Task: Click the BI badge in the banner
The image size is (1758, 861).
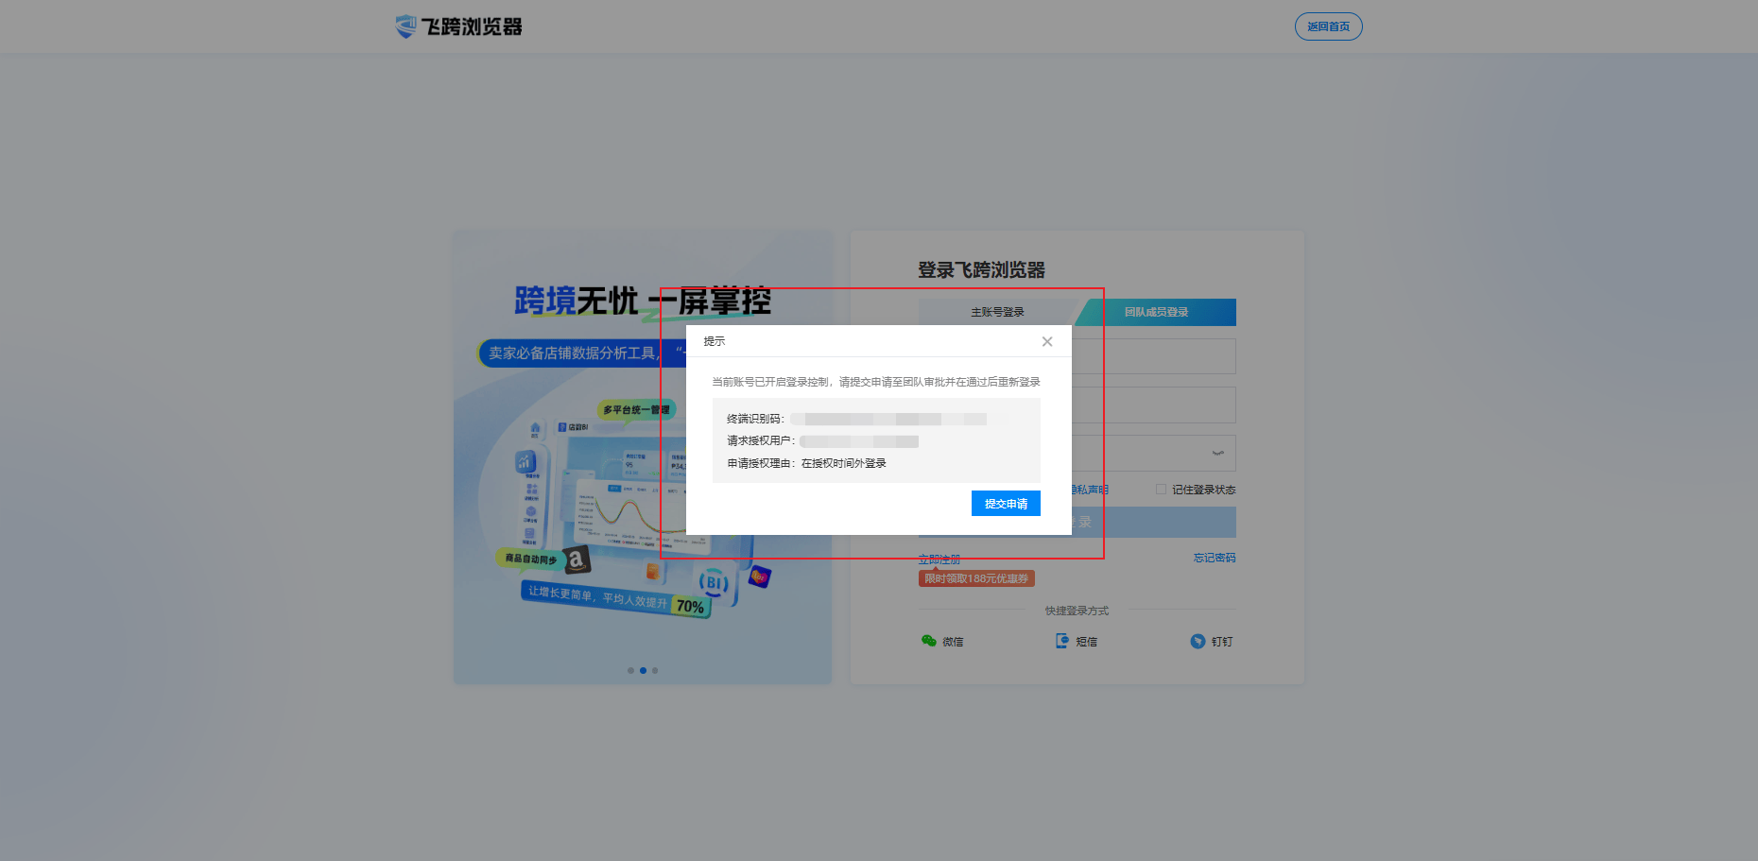Action: [714, 583]
